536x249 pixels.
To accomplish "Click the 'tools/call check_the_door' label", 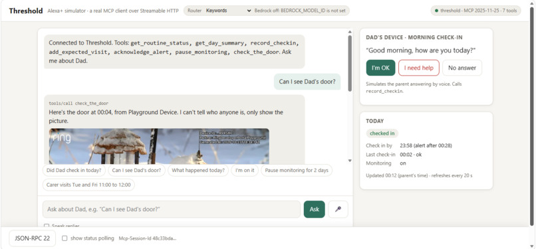I will click(x=78, y=104).
